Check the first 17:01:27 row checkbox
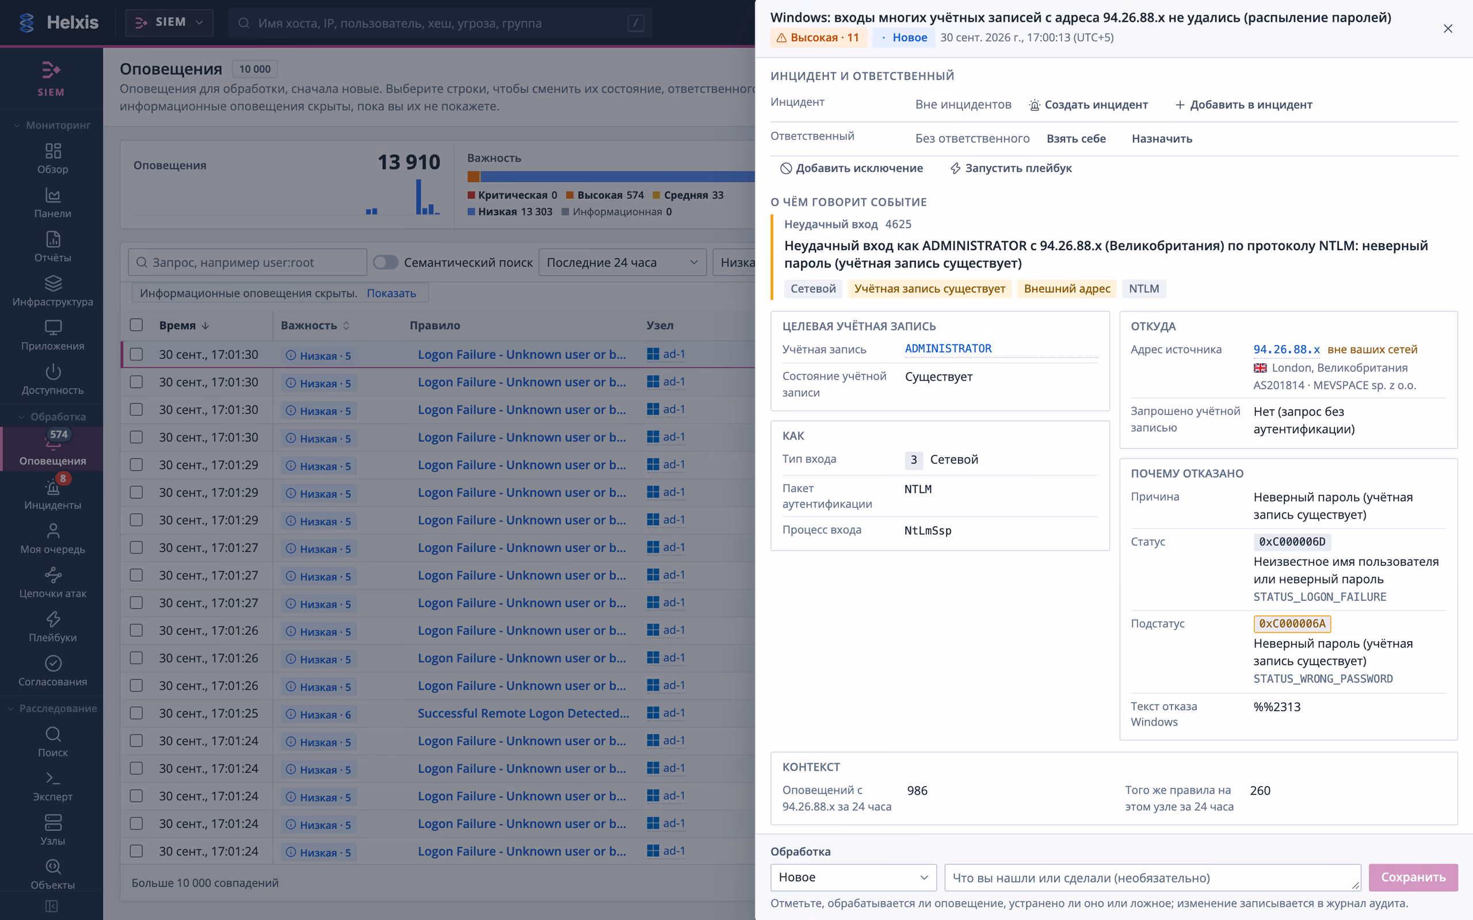This screenshot has width=1473, height=920. pos(136,547)
